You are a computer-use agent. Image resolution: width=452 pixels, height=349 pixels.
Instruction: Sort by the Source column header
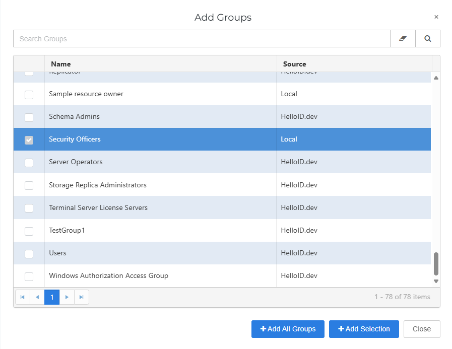click(x=295, y=64)
